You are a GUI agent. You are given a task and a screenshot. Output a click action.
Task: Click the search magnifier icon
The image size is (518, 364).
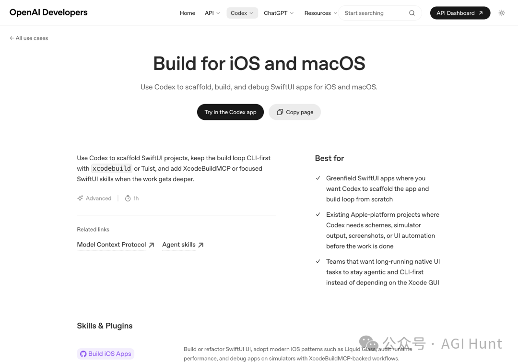click(412, 13)
